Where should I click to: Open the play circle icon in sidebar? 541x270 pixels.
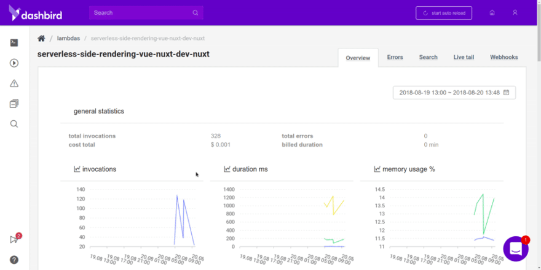[14, 63]
